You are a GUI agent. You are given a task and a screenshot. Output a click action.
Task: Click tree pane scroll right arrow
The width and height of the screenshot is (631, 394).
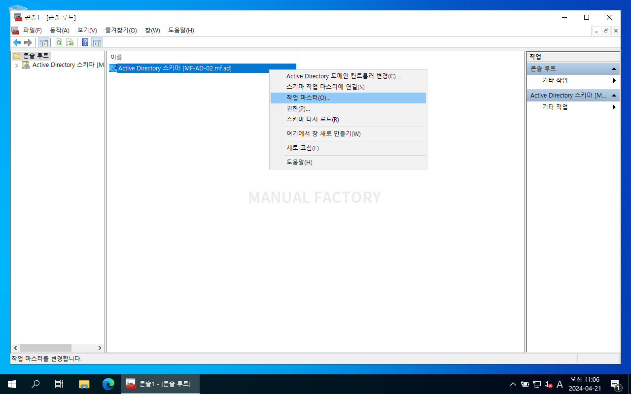100,348
